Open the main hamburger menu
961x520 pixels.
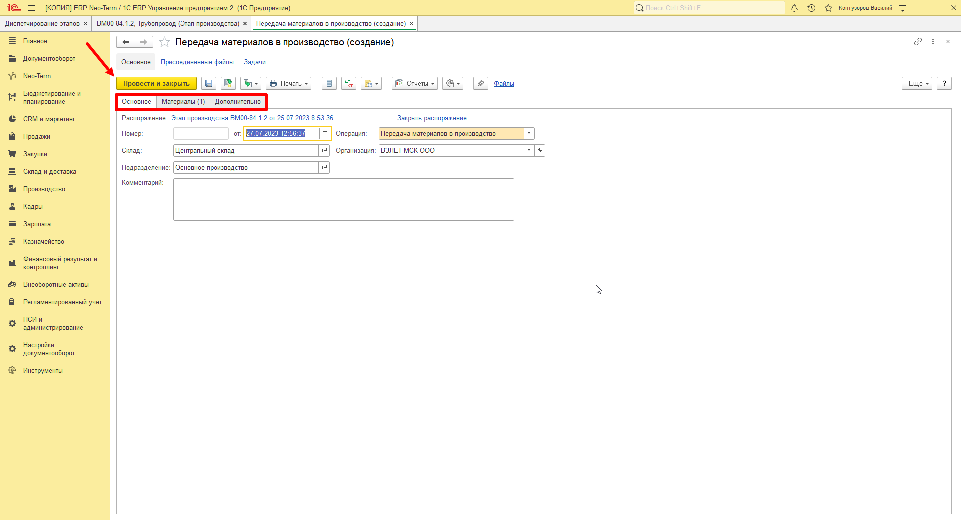coord(32,8)
